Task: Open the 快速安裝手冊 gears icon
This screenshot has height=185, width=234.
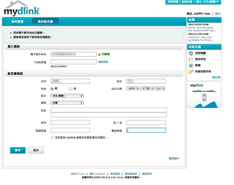Action: (191, 72)
